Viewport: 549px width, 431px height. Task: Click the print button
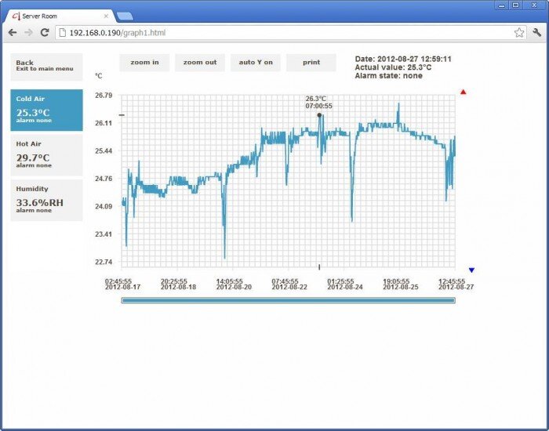311,63
